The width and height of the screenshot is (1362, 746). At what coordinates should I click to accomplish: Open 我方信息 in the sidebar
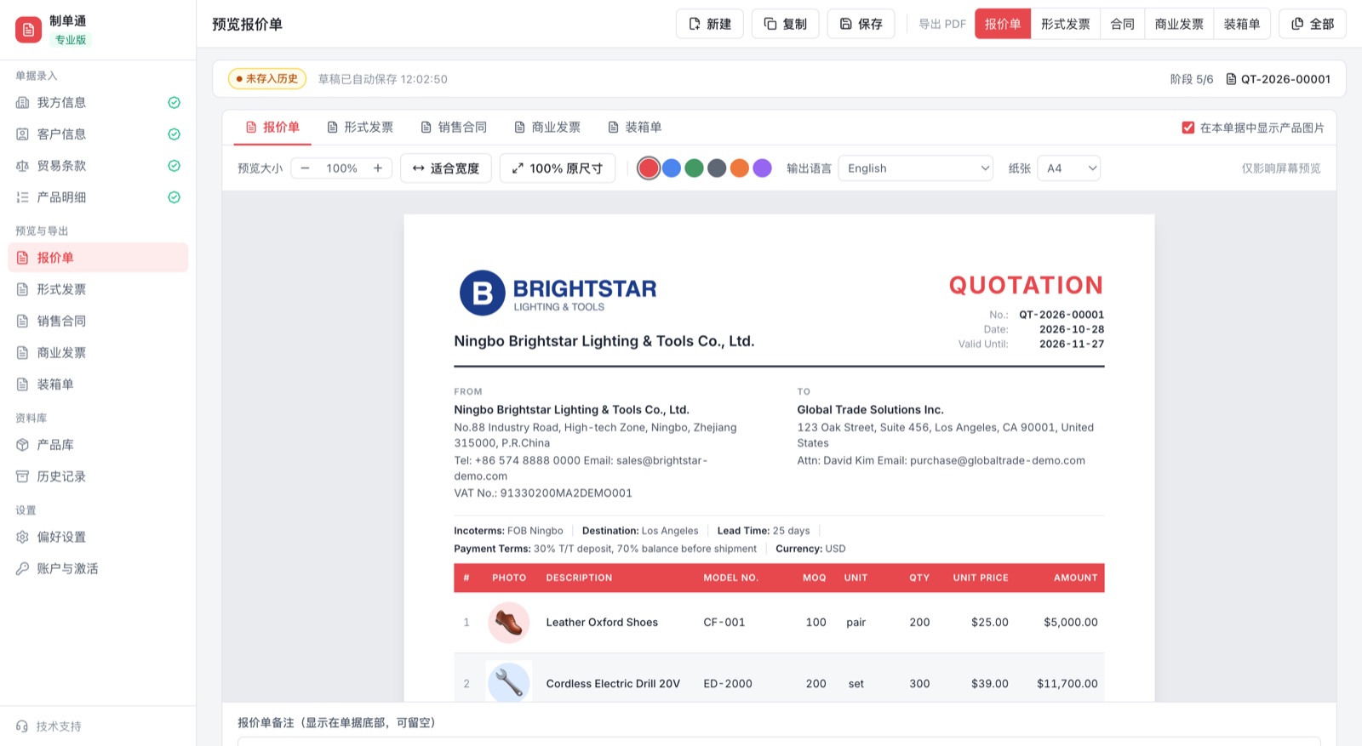98,103
